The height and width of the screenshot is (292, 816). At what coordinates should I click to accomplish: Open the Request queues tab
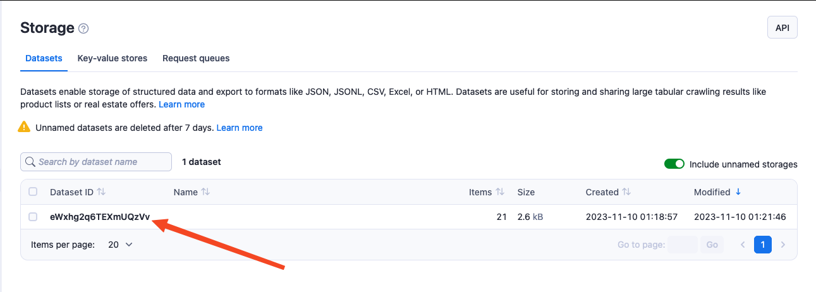[196, 58]
